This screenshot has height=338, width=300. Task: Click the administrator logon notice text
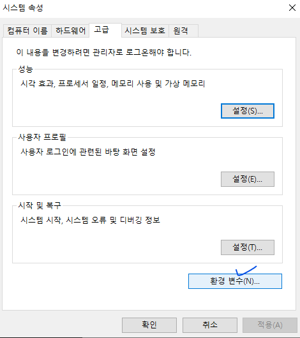pyautogui.click(x=104, y=52)
